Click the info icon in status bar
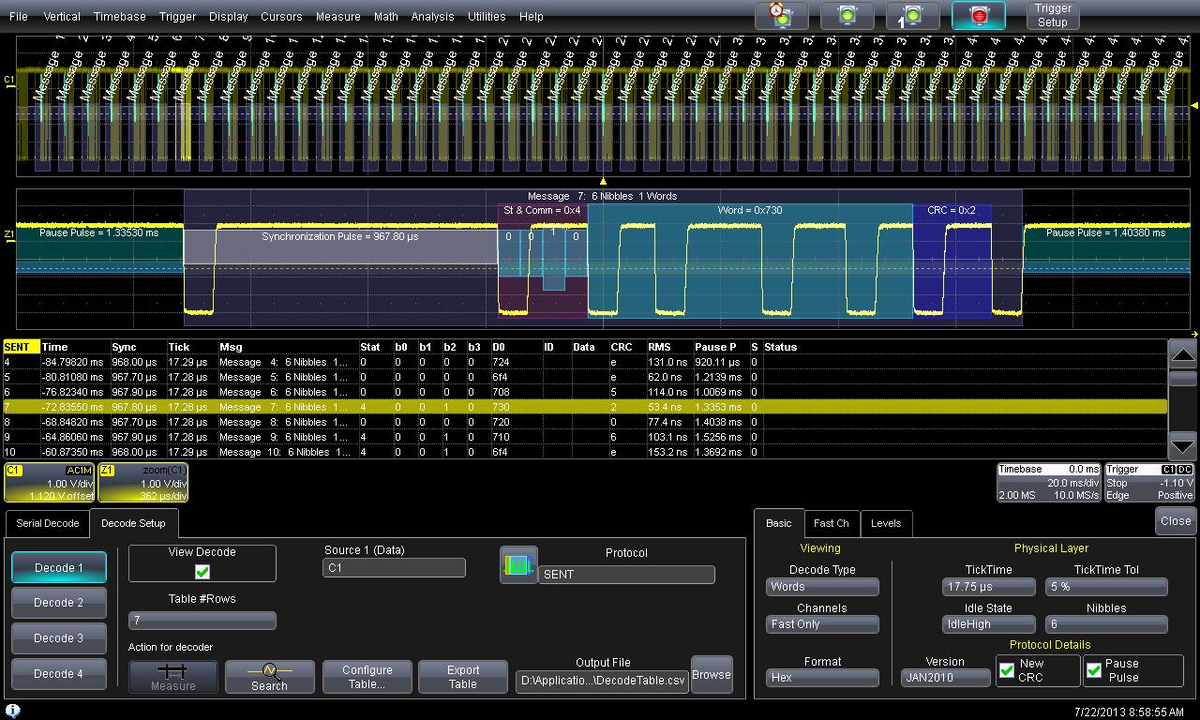Screen dimensions: 1200x720 coord(13,712)
